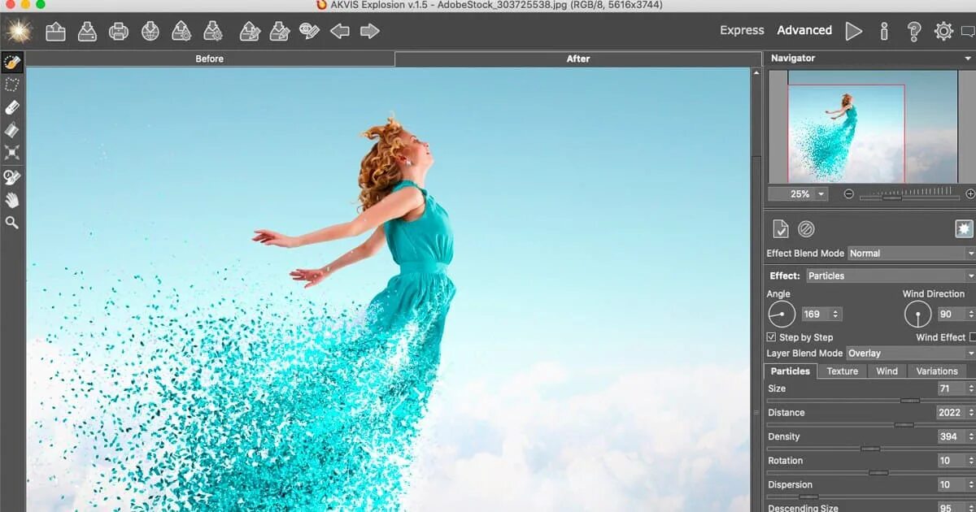Select the Zoom magnifier tool
This screenshot has width=976, height=512.
click(12, 222)
